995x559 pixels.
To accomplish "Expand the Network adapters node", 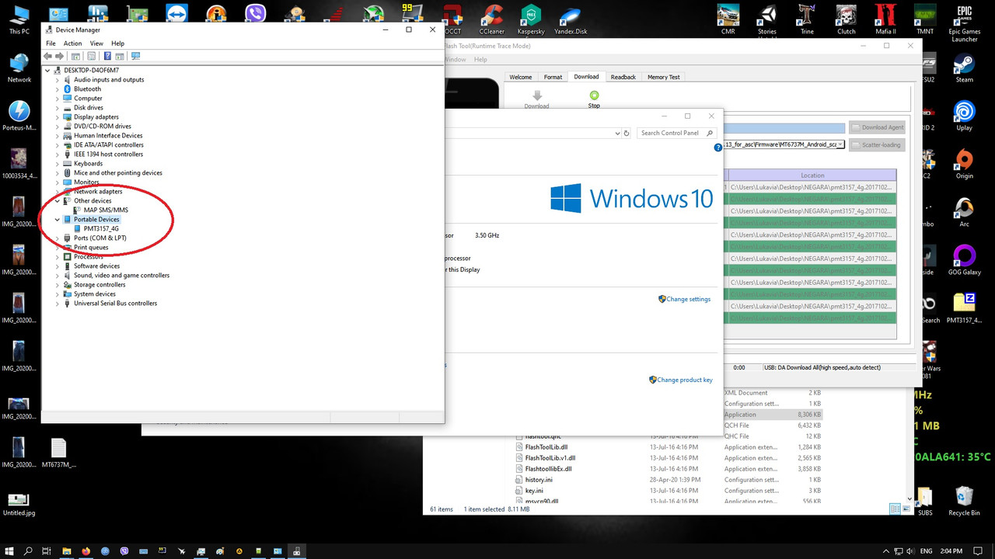I will 58,192.
